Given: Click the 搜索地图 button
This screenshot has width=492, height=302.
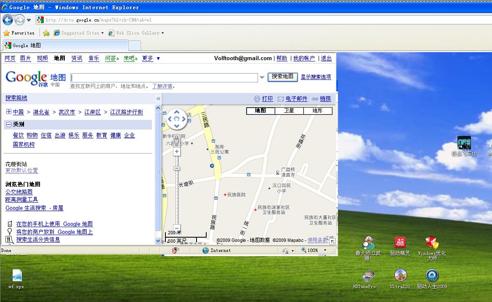Looking at the screenshot, I should pos(282,77).
